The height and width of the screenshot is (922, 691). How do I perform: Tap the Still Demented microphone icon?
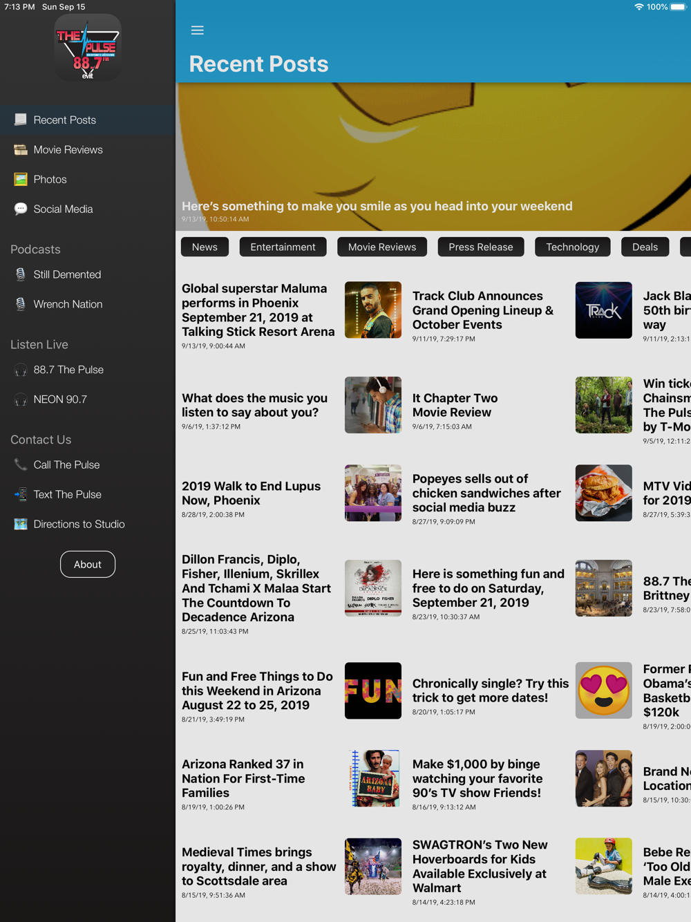21,274
